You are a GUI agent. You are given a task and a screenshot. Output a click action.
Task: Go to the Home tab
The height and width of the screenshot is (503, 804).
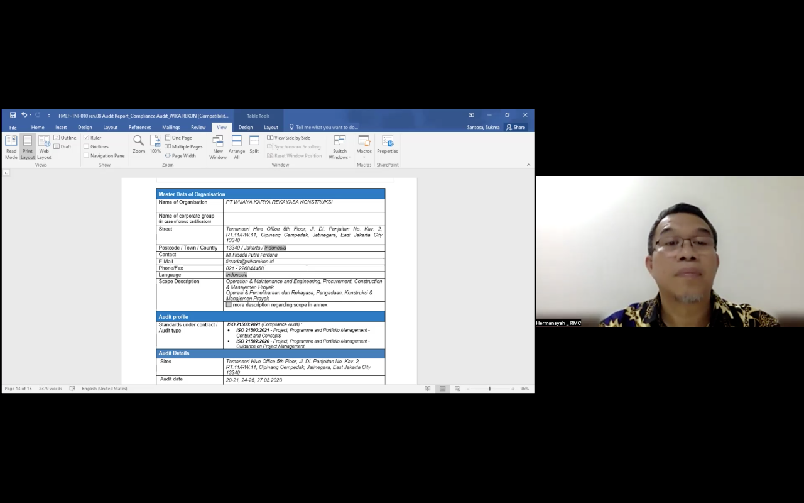(x=38, y=127)
